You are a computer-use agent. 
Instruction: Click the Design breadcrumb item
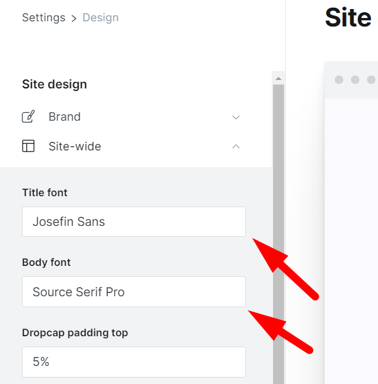[100, 17]
